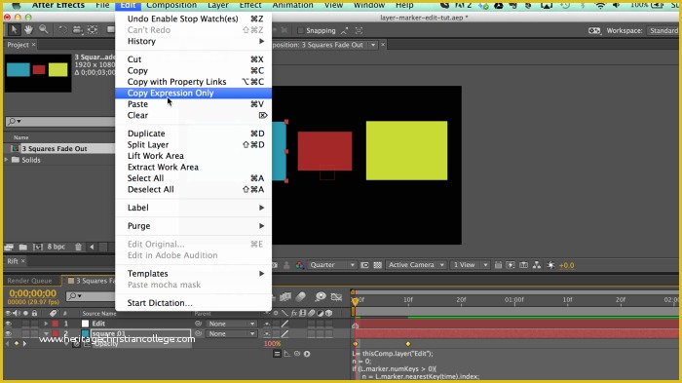The image size is (682, 383).
Task: Toggle the Frame Blending film icon in timeline
Action: click(285, 297)
